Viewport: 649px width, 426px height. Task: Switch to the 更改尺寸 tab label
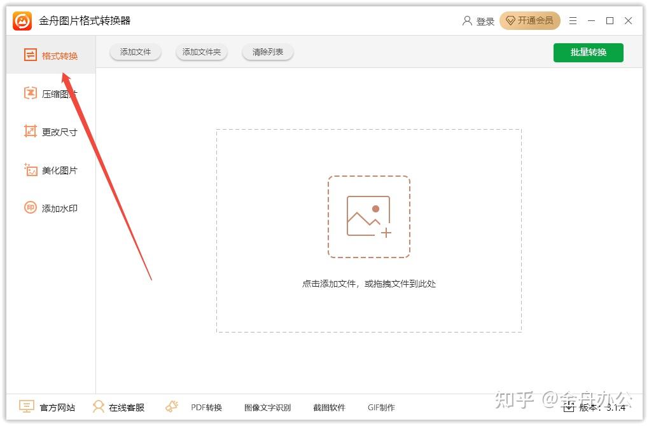(60, 132)
